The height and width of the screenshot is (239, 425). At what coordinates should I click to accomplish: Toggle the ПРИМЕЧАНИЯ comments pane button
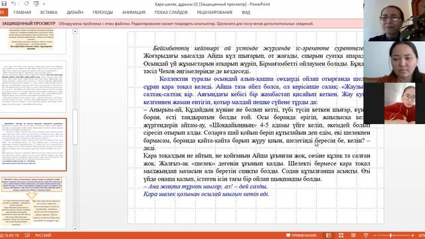pos(301,235)
